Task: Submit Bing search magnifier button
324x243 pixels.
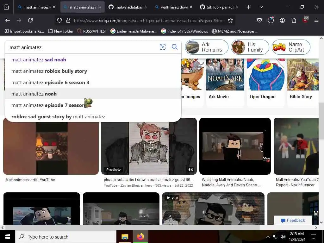Action: (175, 47)
